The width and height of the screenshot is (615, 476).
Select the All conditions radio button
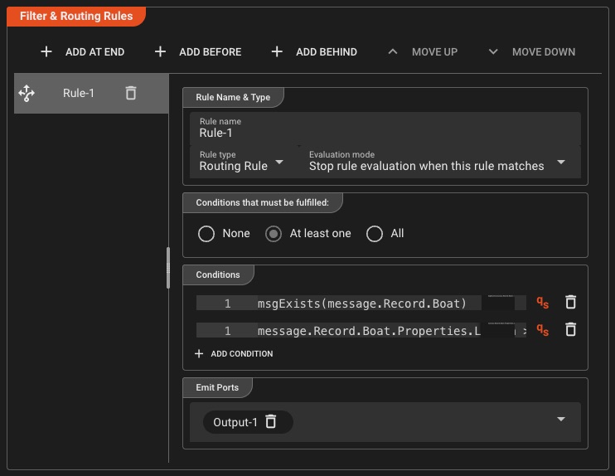(x=375, y=234)
